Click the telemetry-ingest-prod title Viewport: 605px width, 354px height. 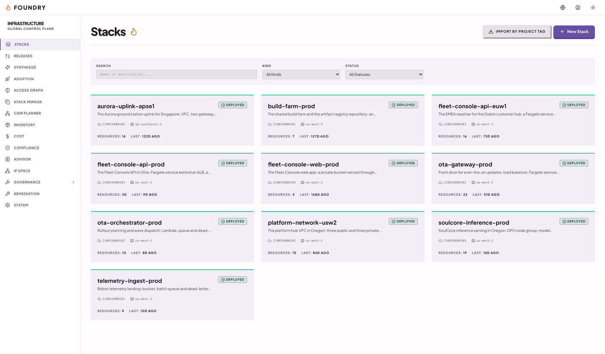129,281
